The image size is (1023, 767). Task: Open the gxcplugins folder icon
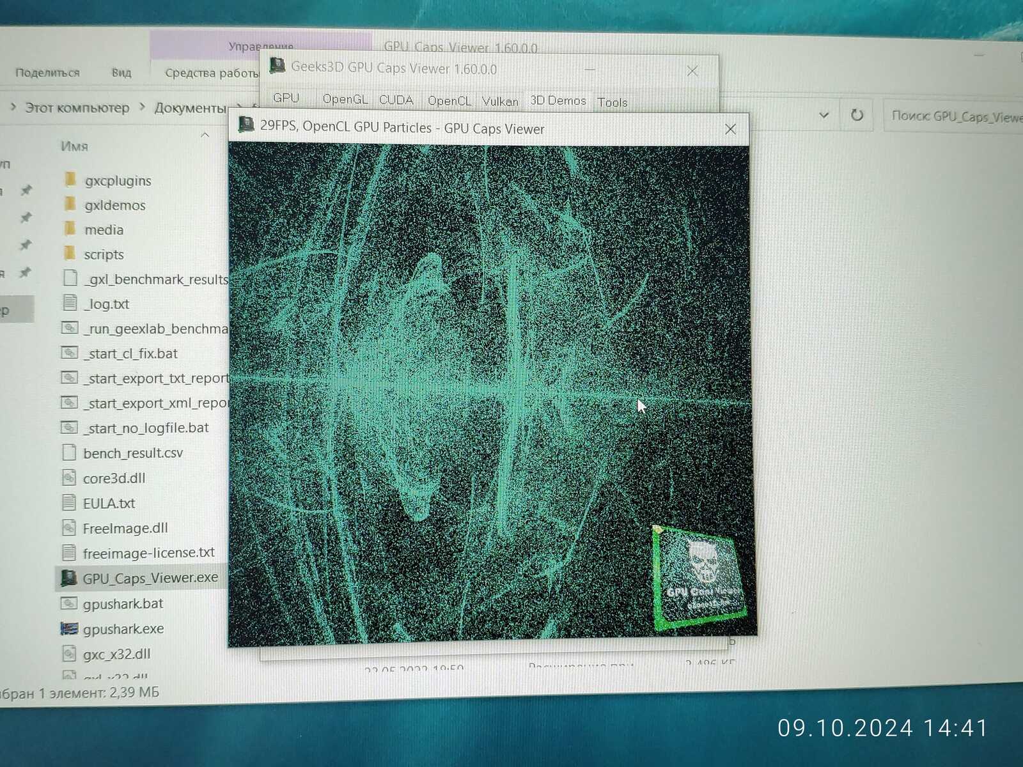point(70,180)
